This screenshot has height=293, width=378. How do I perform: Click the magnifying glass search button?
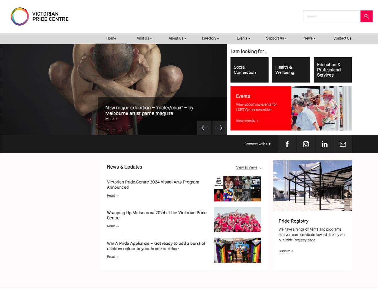(x=366, y=16)
